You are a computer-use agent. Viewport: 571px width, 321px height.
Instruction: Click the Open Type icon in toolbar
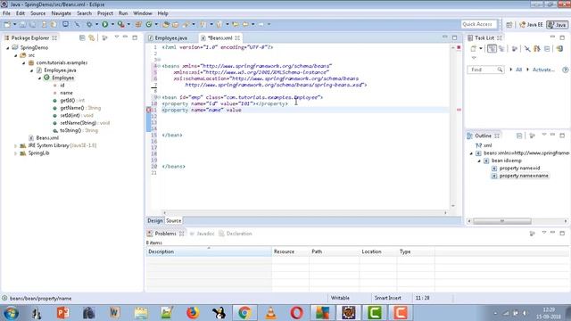(166, 24)
